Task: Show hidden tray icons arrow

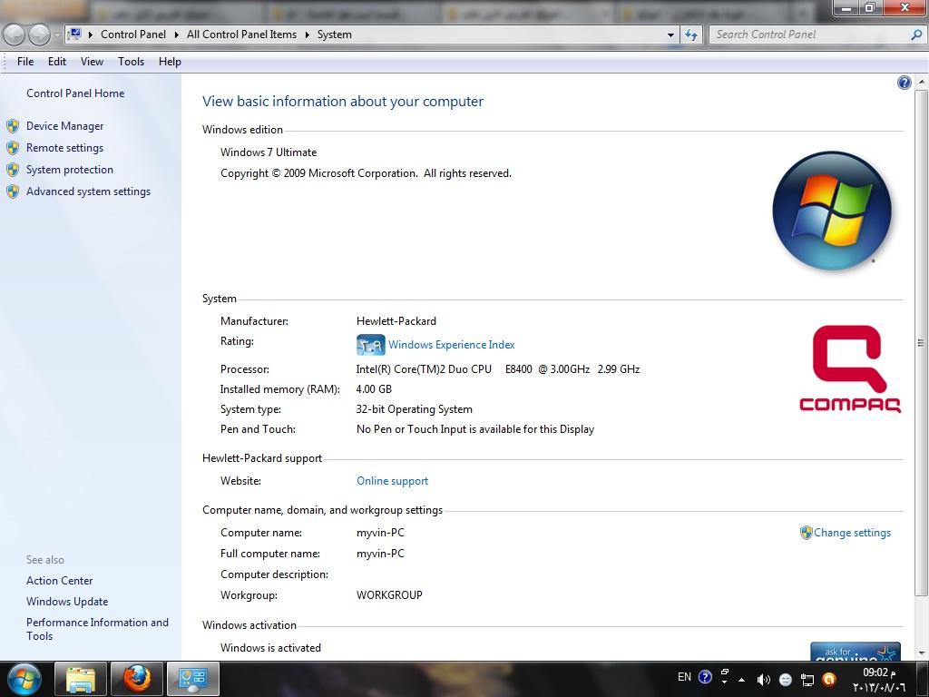Action: (x=742, y=680)
